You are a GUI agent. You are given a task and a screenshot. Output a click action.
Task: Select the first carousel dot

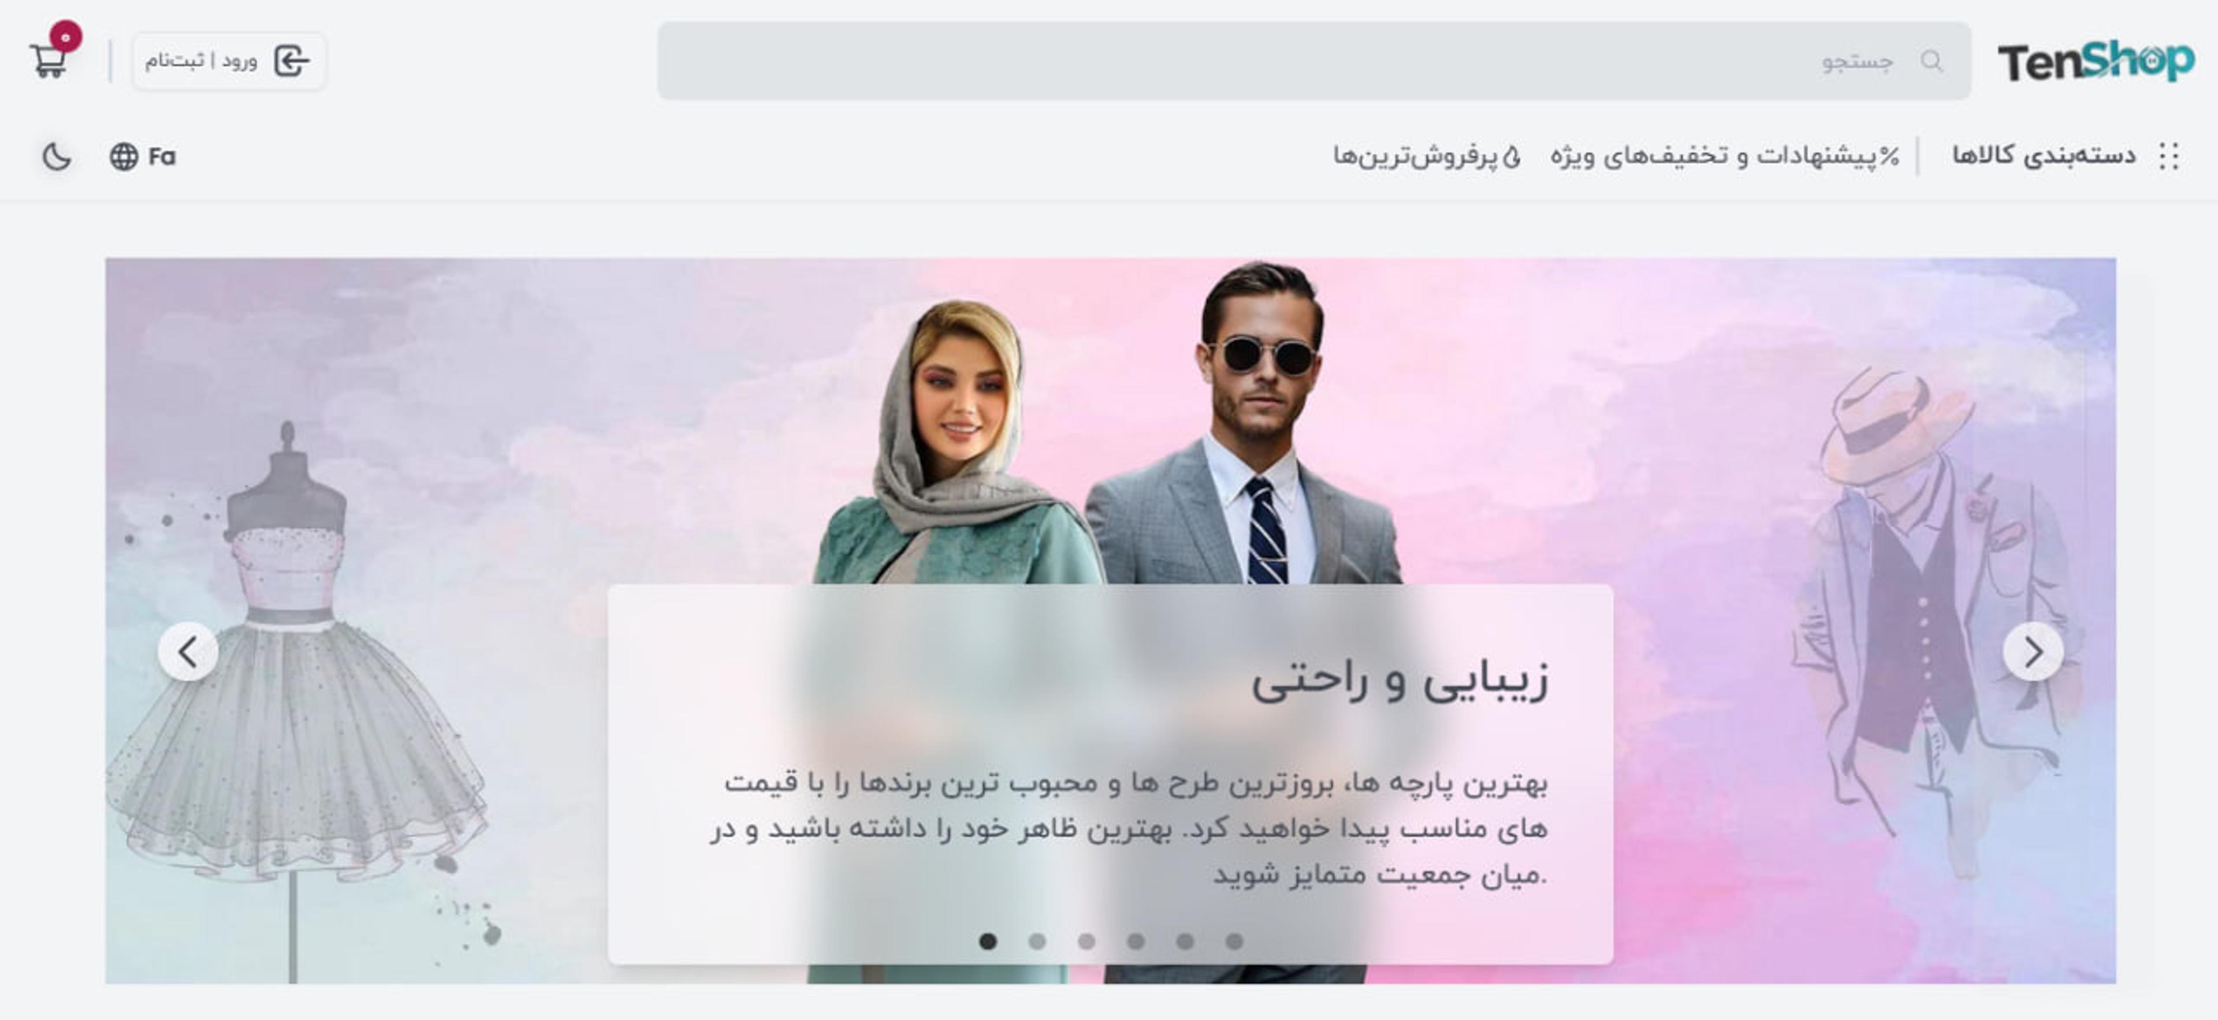tap(988, 941)
